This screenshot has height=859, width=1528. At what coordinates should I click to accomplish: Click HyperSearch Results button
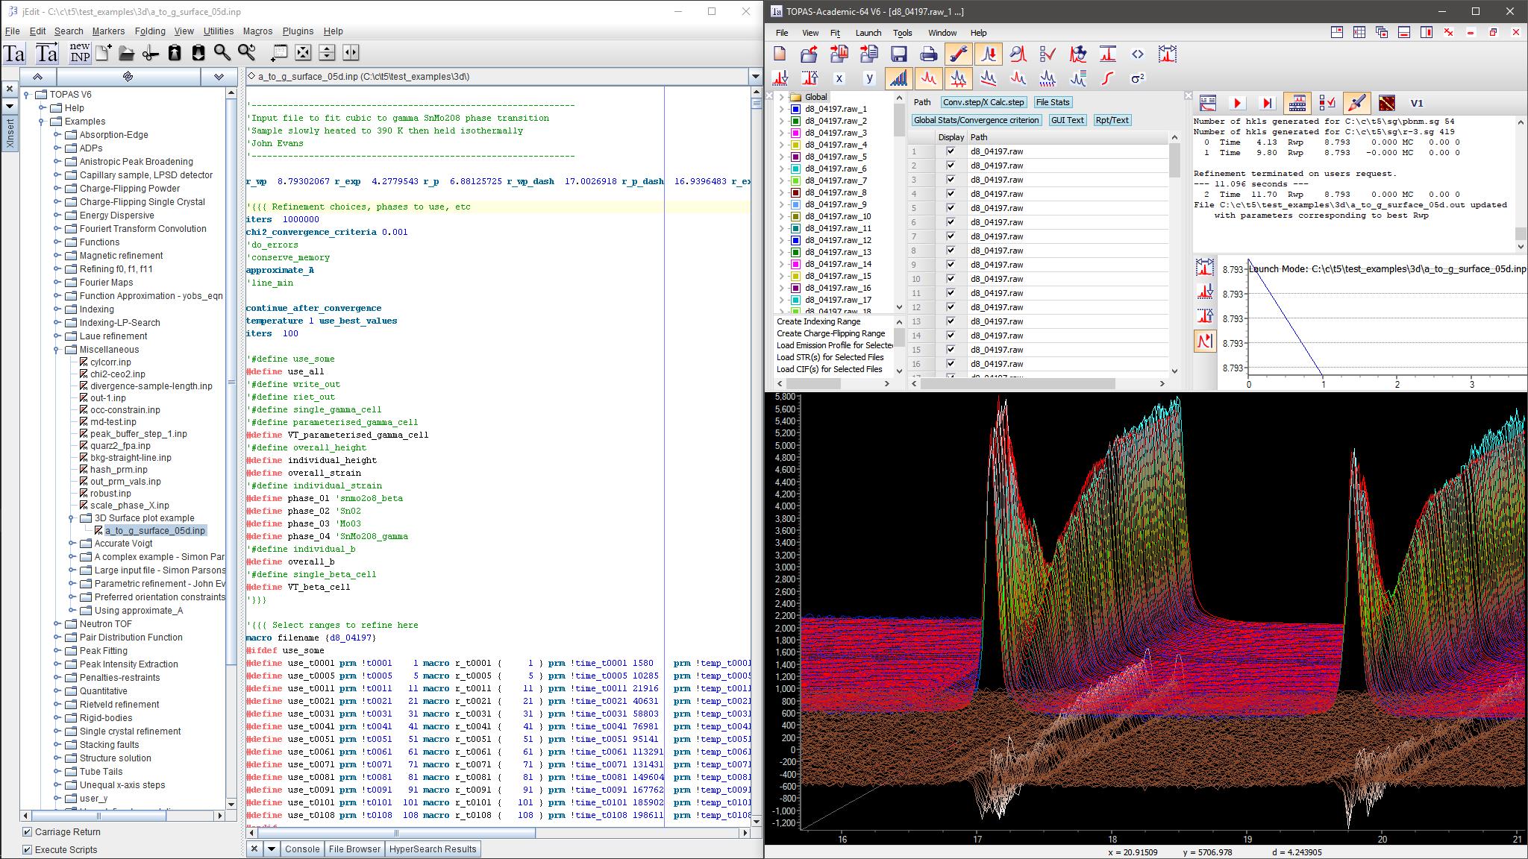(x=432, y=849)
